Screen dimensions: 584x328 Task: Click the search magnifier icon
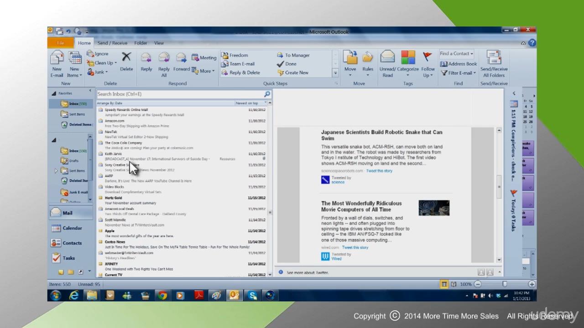[267, 94]
